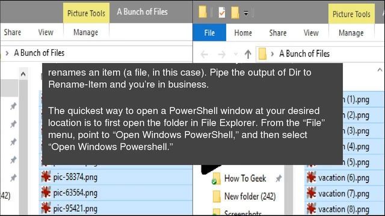Click icon of vacation (8).png
The width and height of the screenshot is (385, 216).
tap(311, 209)
